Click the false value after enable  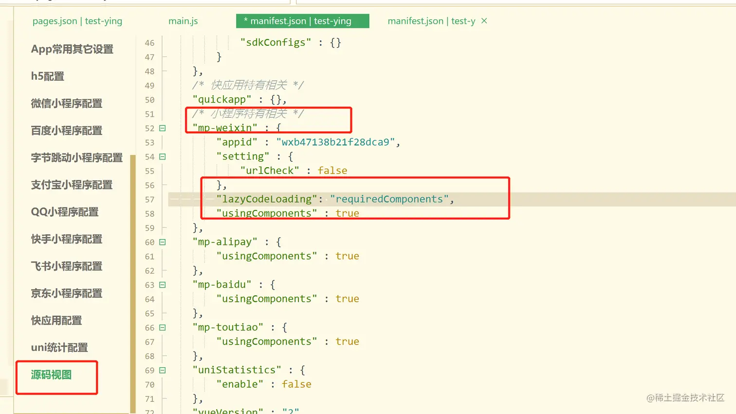296,384
